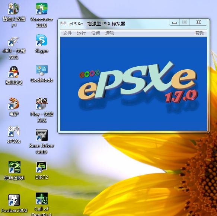The width and height of the screenshot is (217, 216).
Task: Open the 运行 menu in ePSXe
Action: (82, 33)
